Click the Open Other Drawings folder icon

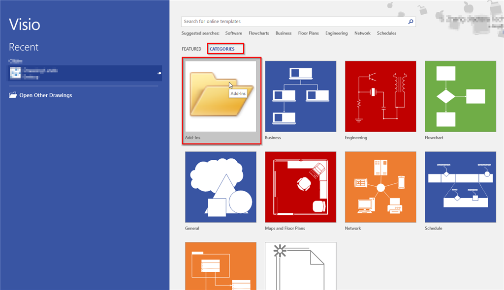(13, 95)
